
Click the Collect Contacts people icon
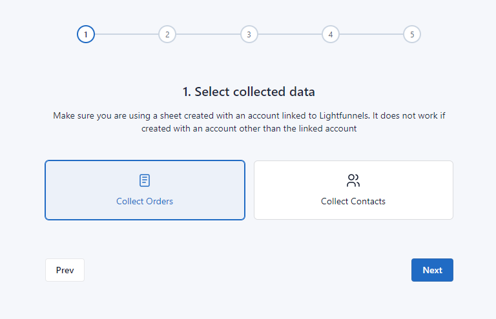pos(353,180)
